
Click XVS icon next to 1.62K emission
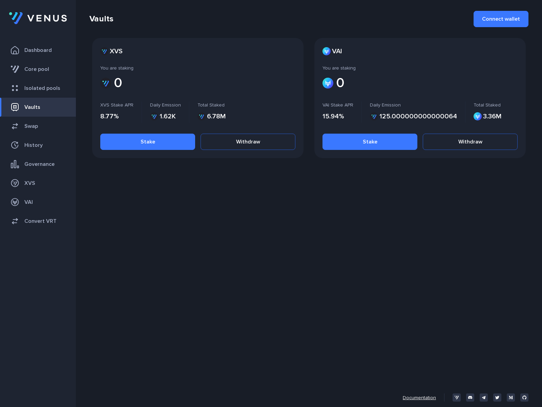[154, 116]
